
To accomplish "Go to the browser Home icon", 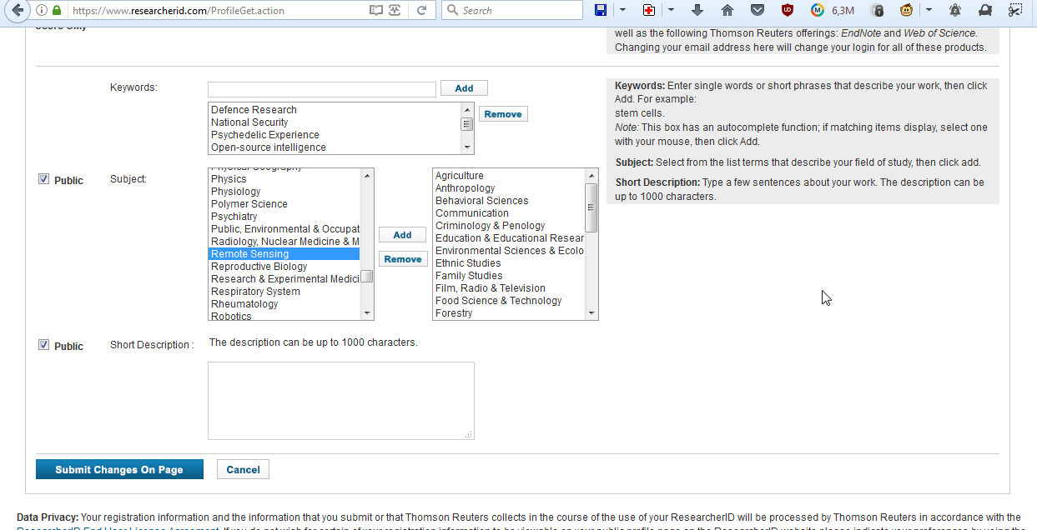I will click(727, 10).
